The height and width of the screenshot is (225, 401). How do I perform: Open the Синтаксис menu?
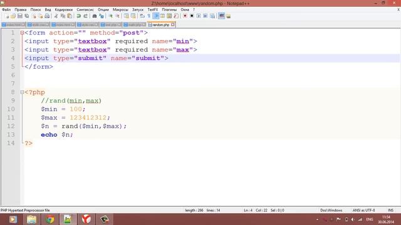tap(85, 9)
